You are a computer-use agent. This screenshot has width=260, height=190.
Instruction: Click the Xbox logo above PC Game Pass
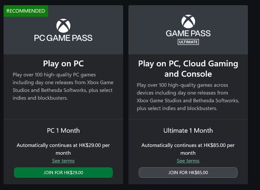click(x=63, y=26)
